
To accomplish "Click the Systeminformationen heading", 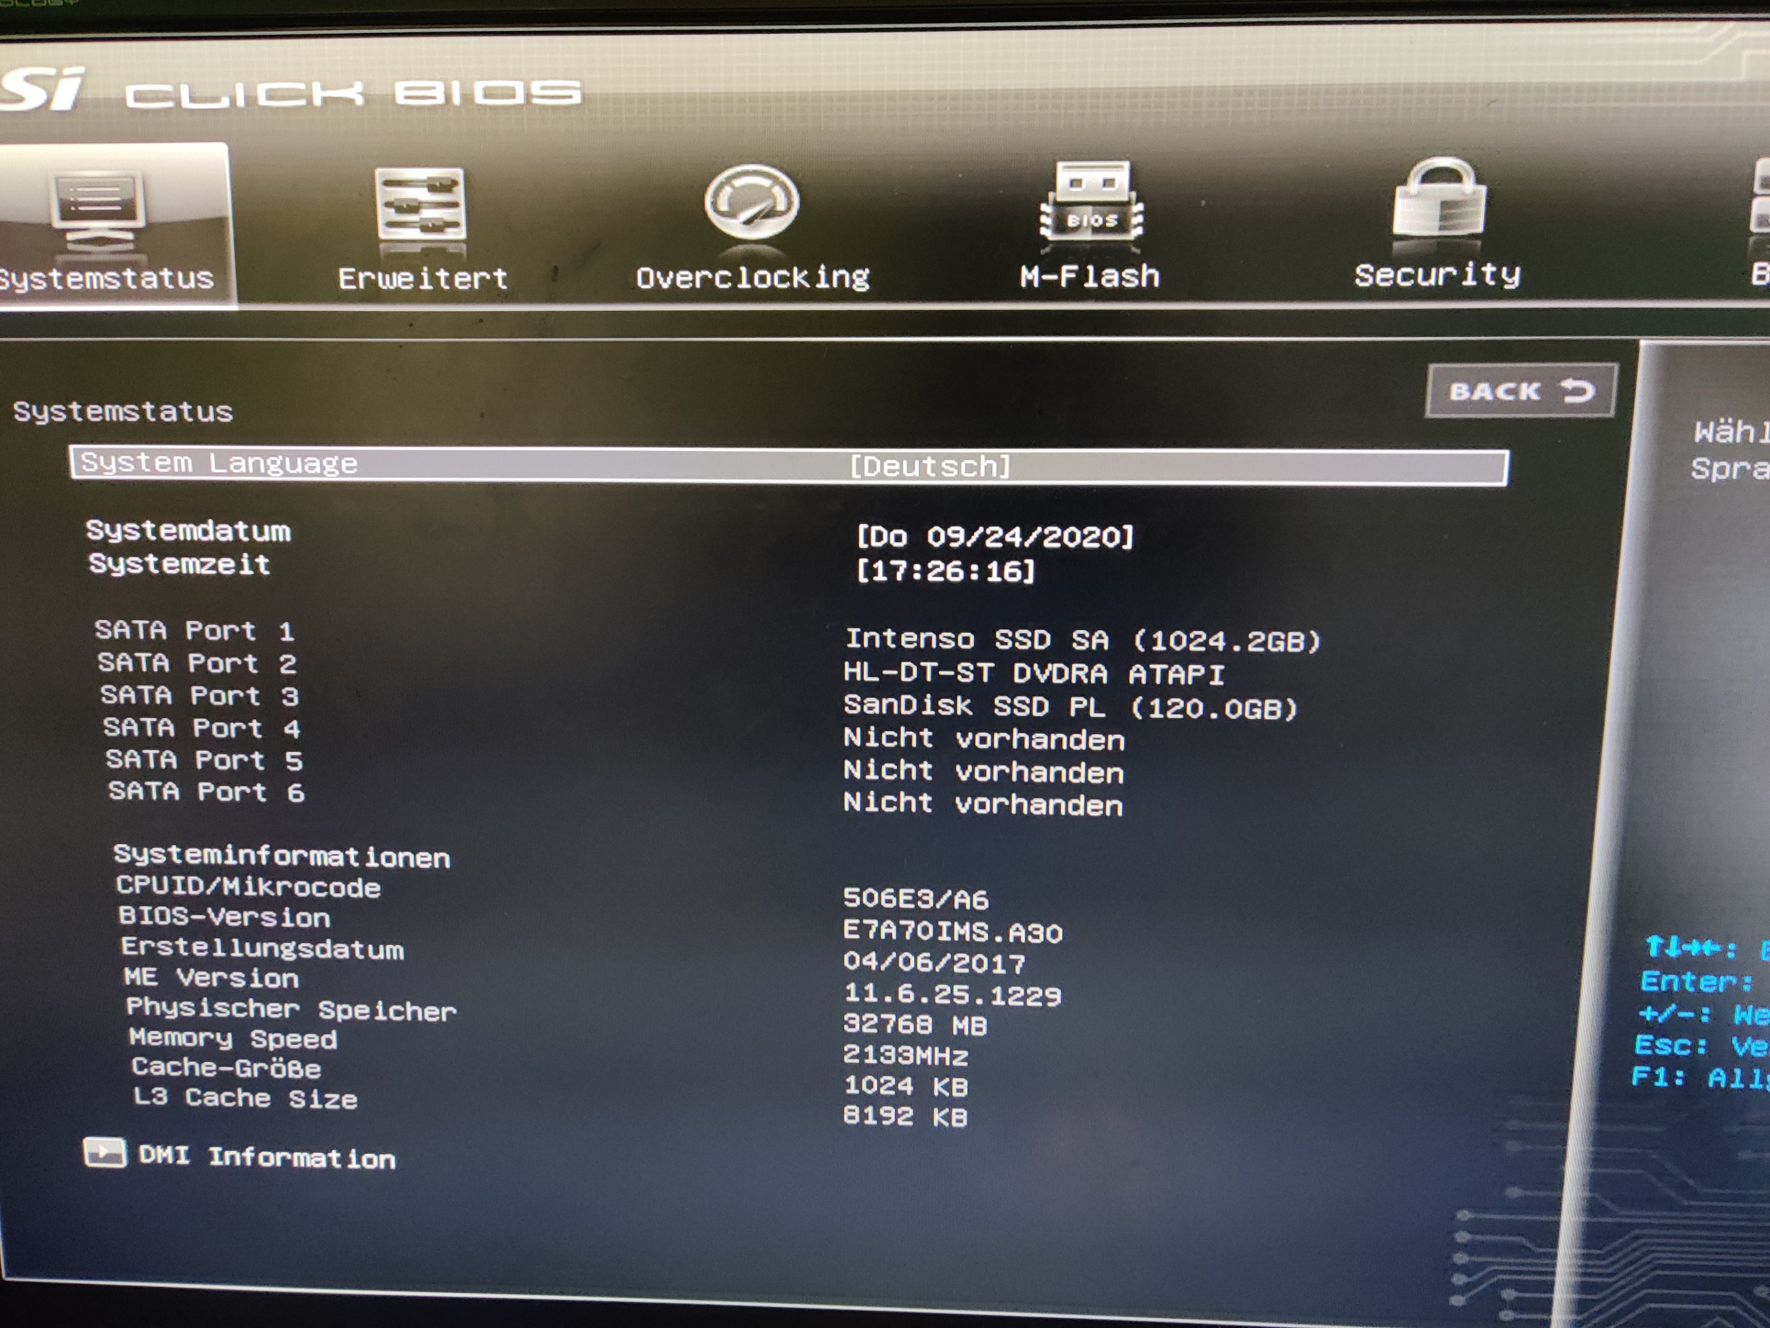I will 282,856.
